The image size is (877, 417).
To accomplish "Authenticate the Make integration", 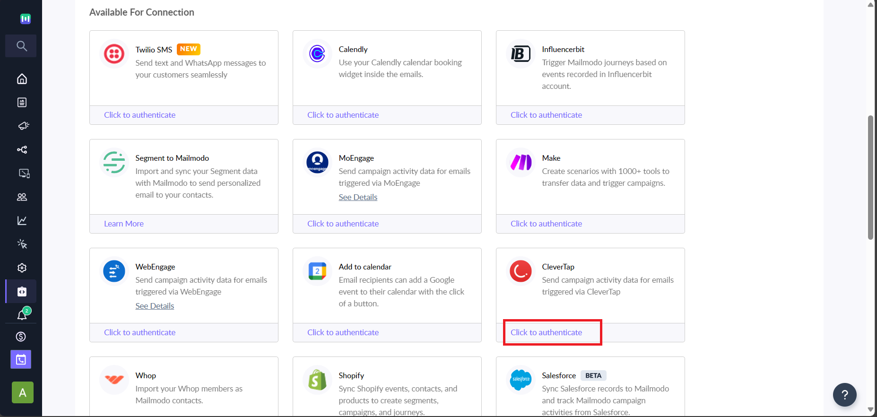I will 546,224.
